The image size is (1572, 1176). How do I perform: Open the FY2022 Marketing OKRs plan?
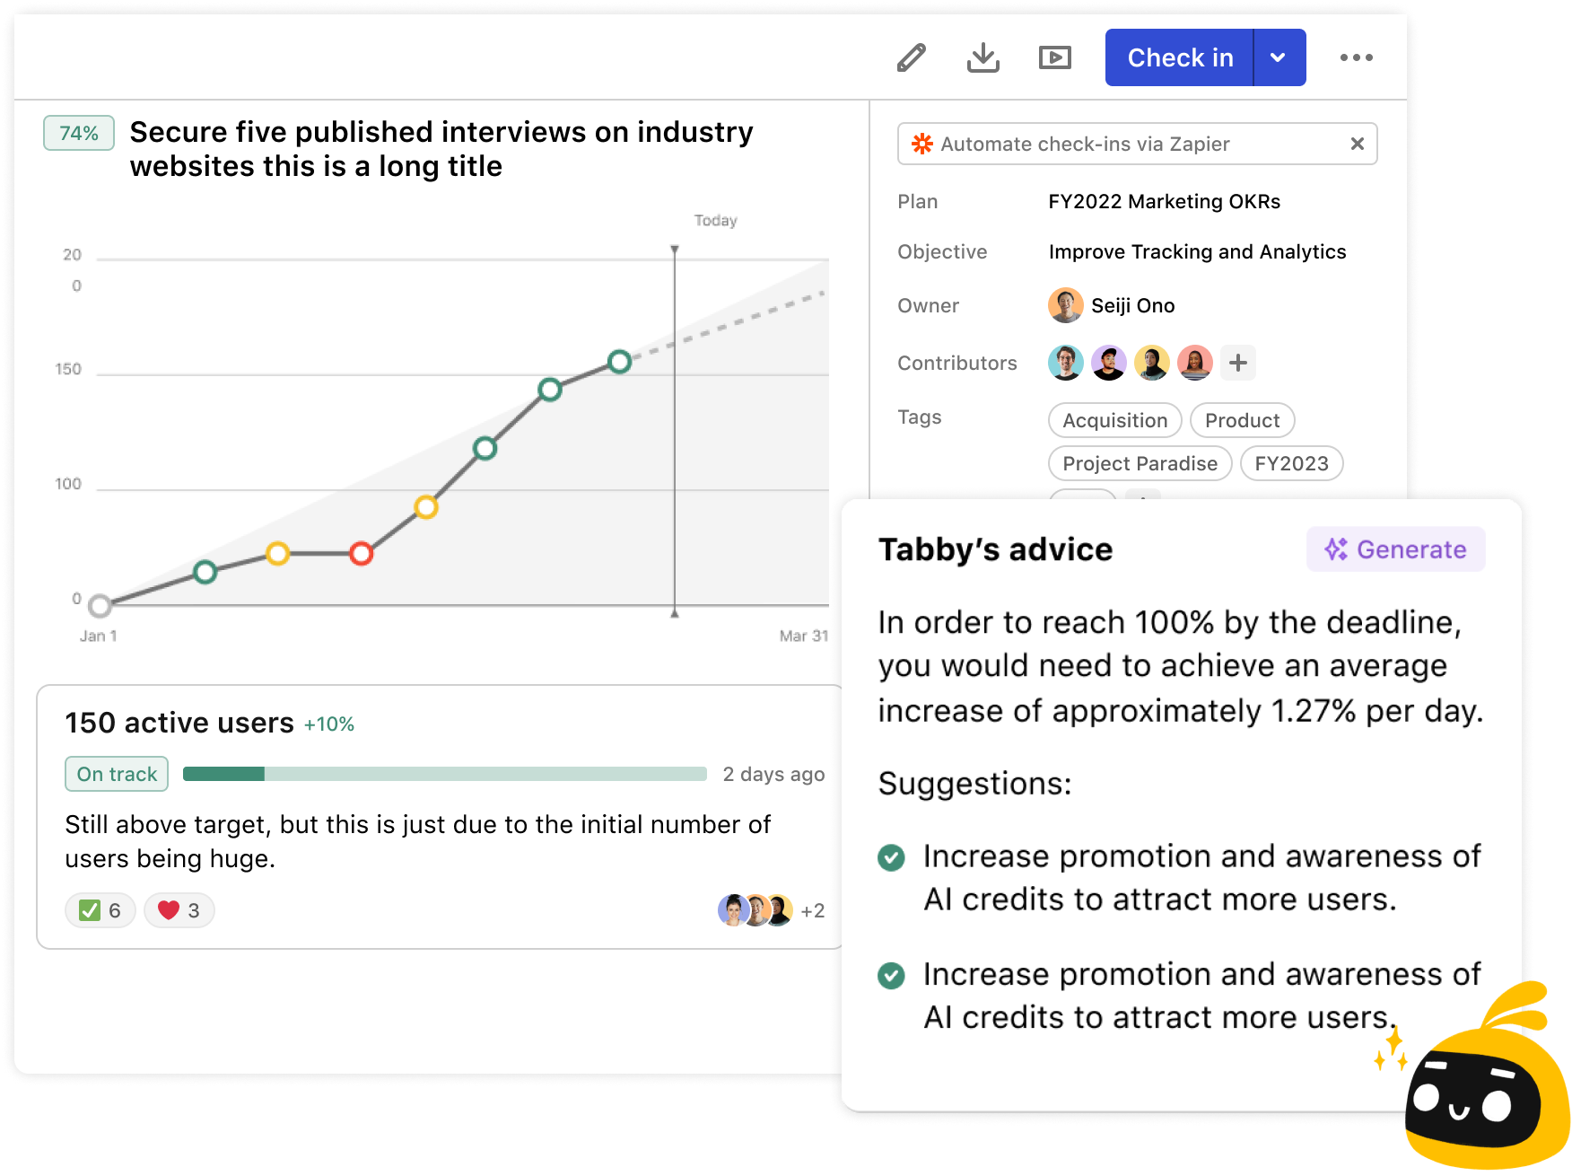[1164, 201]
